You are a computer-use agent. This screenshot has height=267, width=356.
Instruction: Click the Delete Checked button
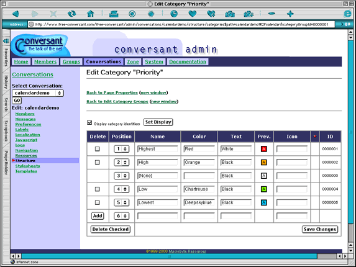coord(111,229)
